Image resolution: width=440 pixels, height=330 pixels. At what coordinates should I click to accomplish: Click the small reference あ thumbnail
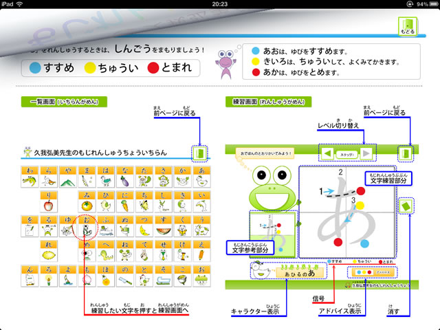point(272,234)
